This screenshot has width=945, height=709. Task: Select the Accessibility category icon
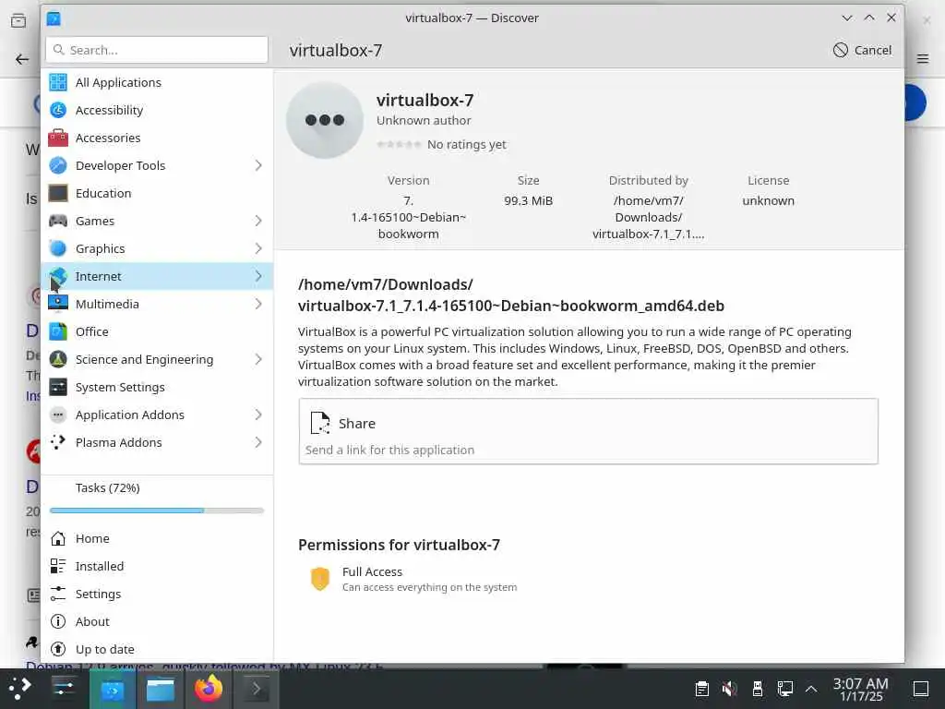coord(58,110)
